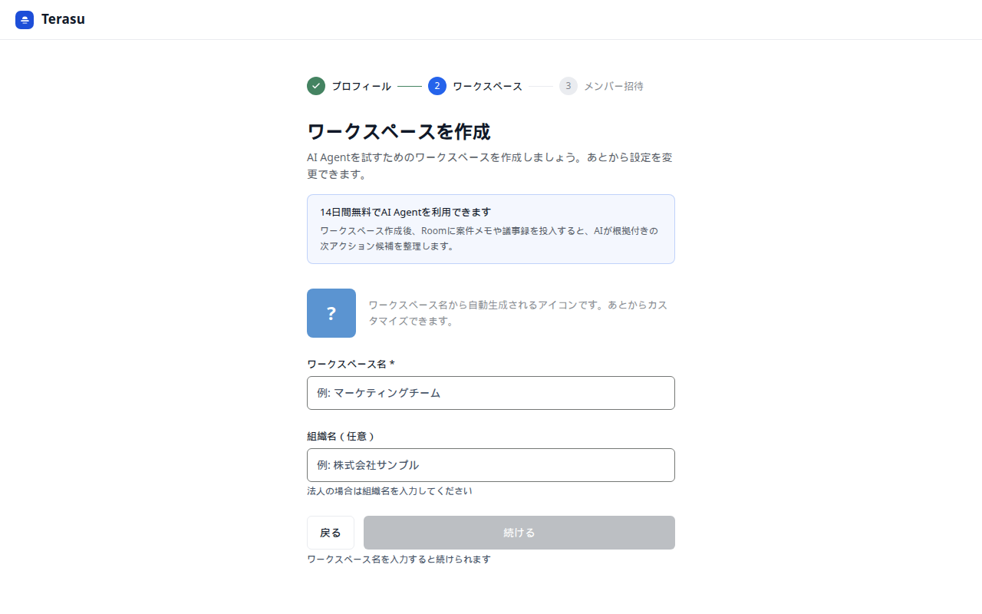Viewport: 982px width, 614px height.
Task: Click the auto-generated icon description text
Action: tap(518, 313)
